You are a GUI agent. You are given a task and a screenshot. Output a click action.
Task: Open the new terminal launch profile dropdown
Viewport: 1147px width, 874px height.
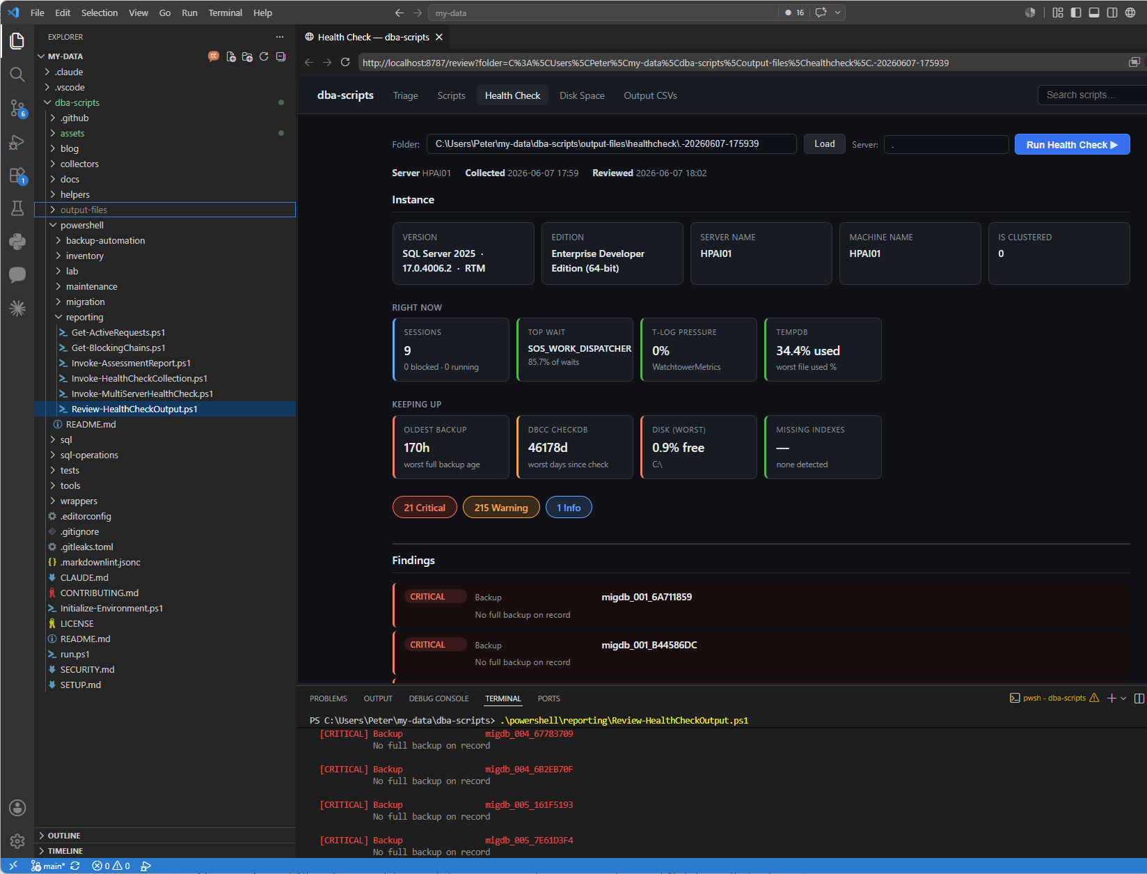(1123, 698)
